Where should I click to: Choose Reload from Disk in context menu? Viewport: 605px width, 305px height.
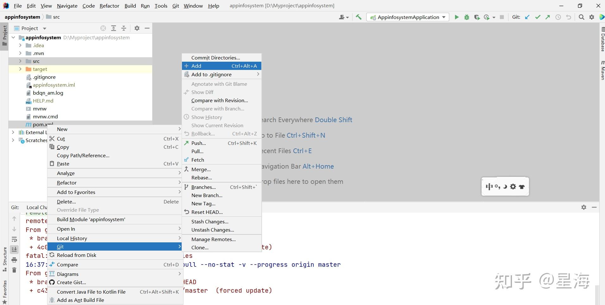(115, 255)
